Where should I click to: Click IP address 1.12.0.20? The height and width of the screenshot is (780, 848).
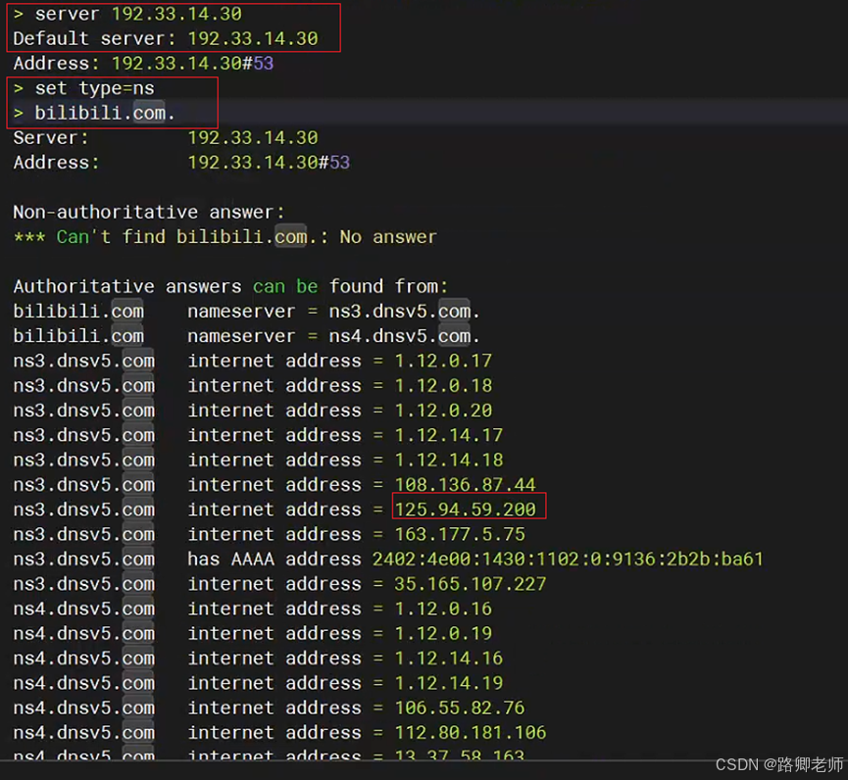[x=443, y=411]
